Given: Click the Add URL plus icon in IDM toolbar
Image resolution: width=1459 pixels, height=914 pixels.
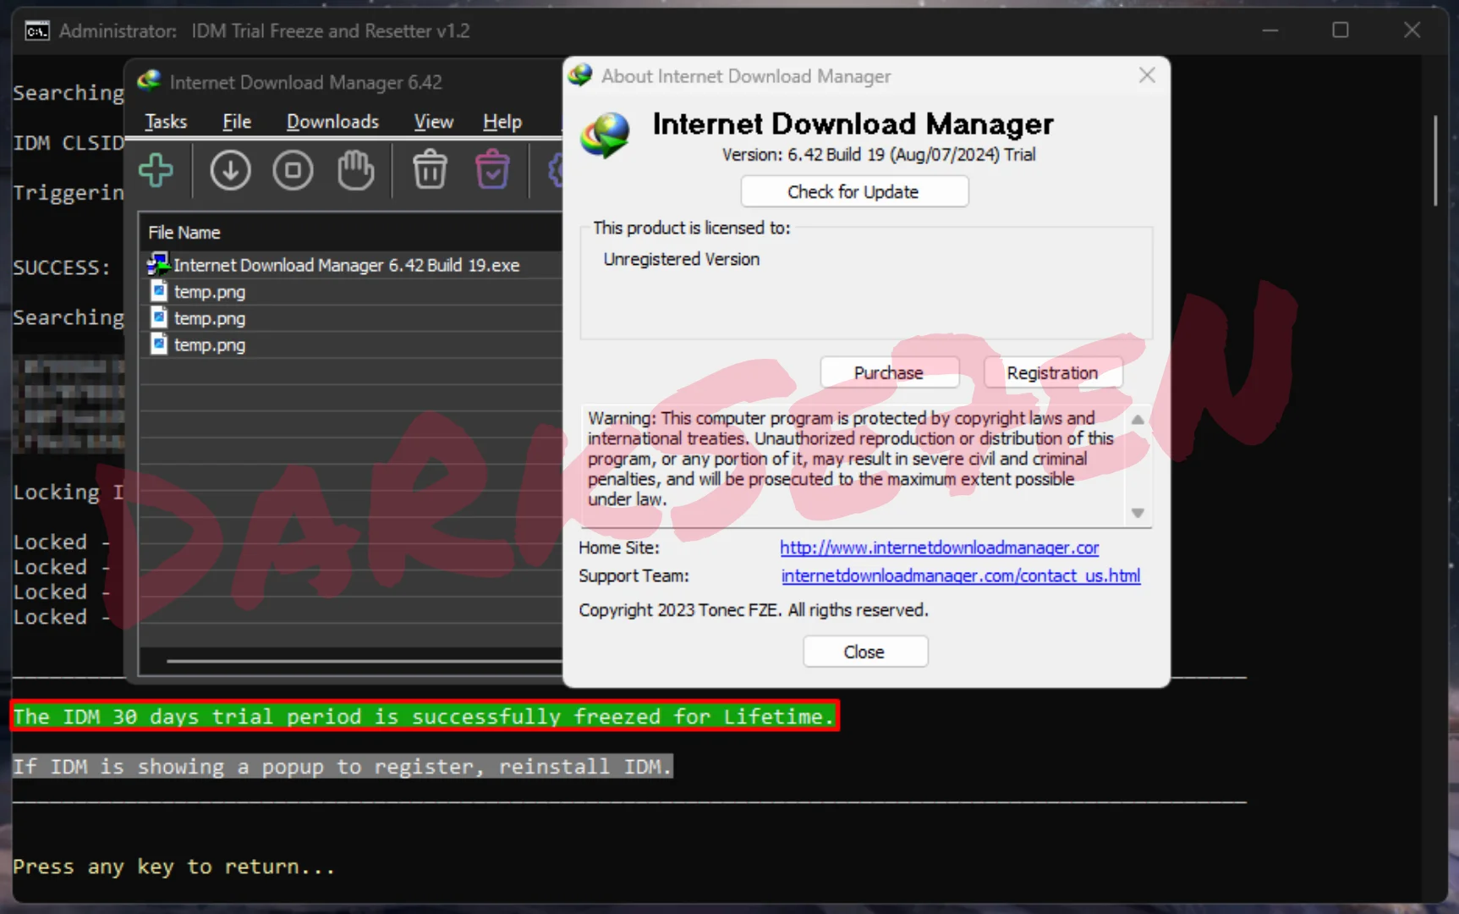Looking at the screenshot, I should pyautogui.click(x=156, y=170).
